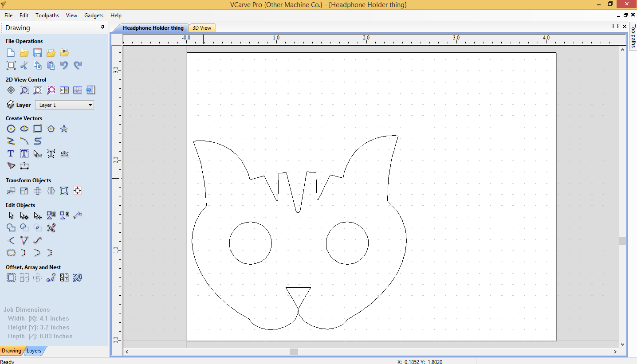Open the Gadgets menu
637x364 pixels.
point(94,16)
